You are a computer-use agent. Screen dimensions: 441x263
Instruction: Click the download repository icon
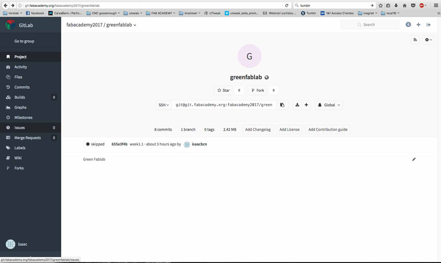pyautogui.click(x=297, y=105)
